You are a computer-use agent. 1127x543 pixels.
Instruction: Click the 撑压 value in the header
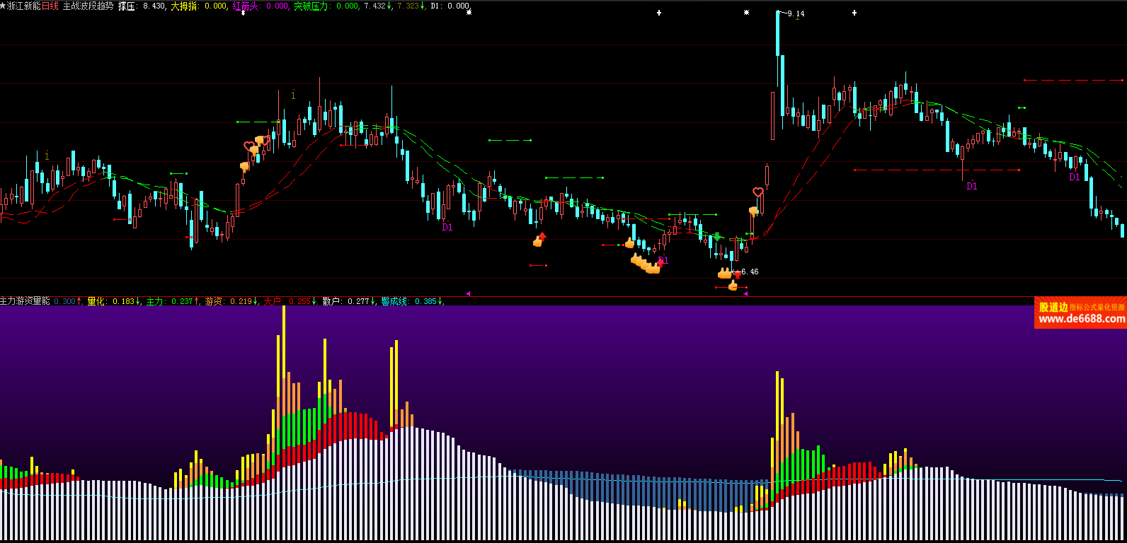tap(154, 6)
